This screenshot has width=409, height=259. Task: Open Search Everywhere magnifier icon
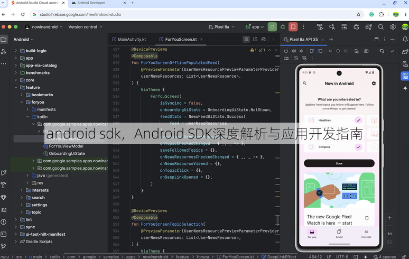(380, 27)
